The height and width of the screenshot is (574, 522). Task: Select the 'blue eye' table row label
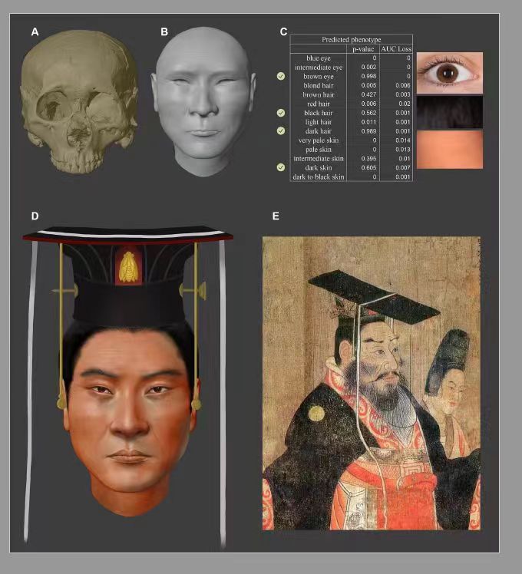click(x=319, y=58)
